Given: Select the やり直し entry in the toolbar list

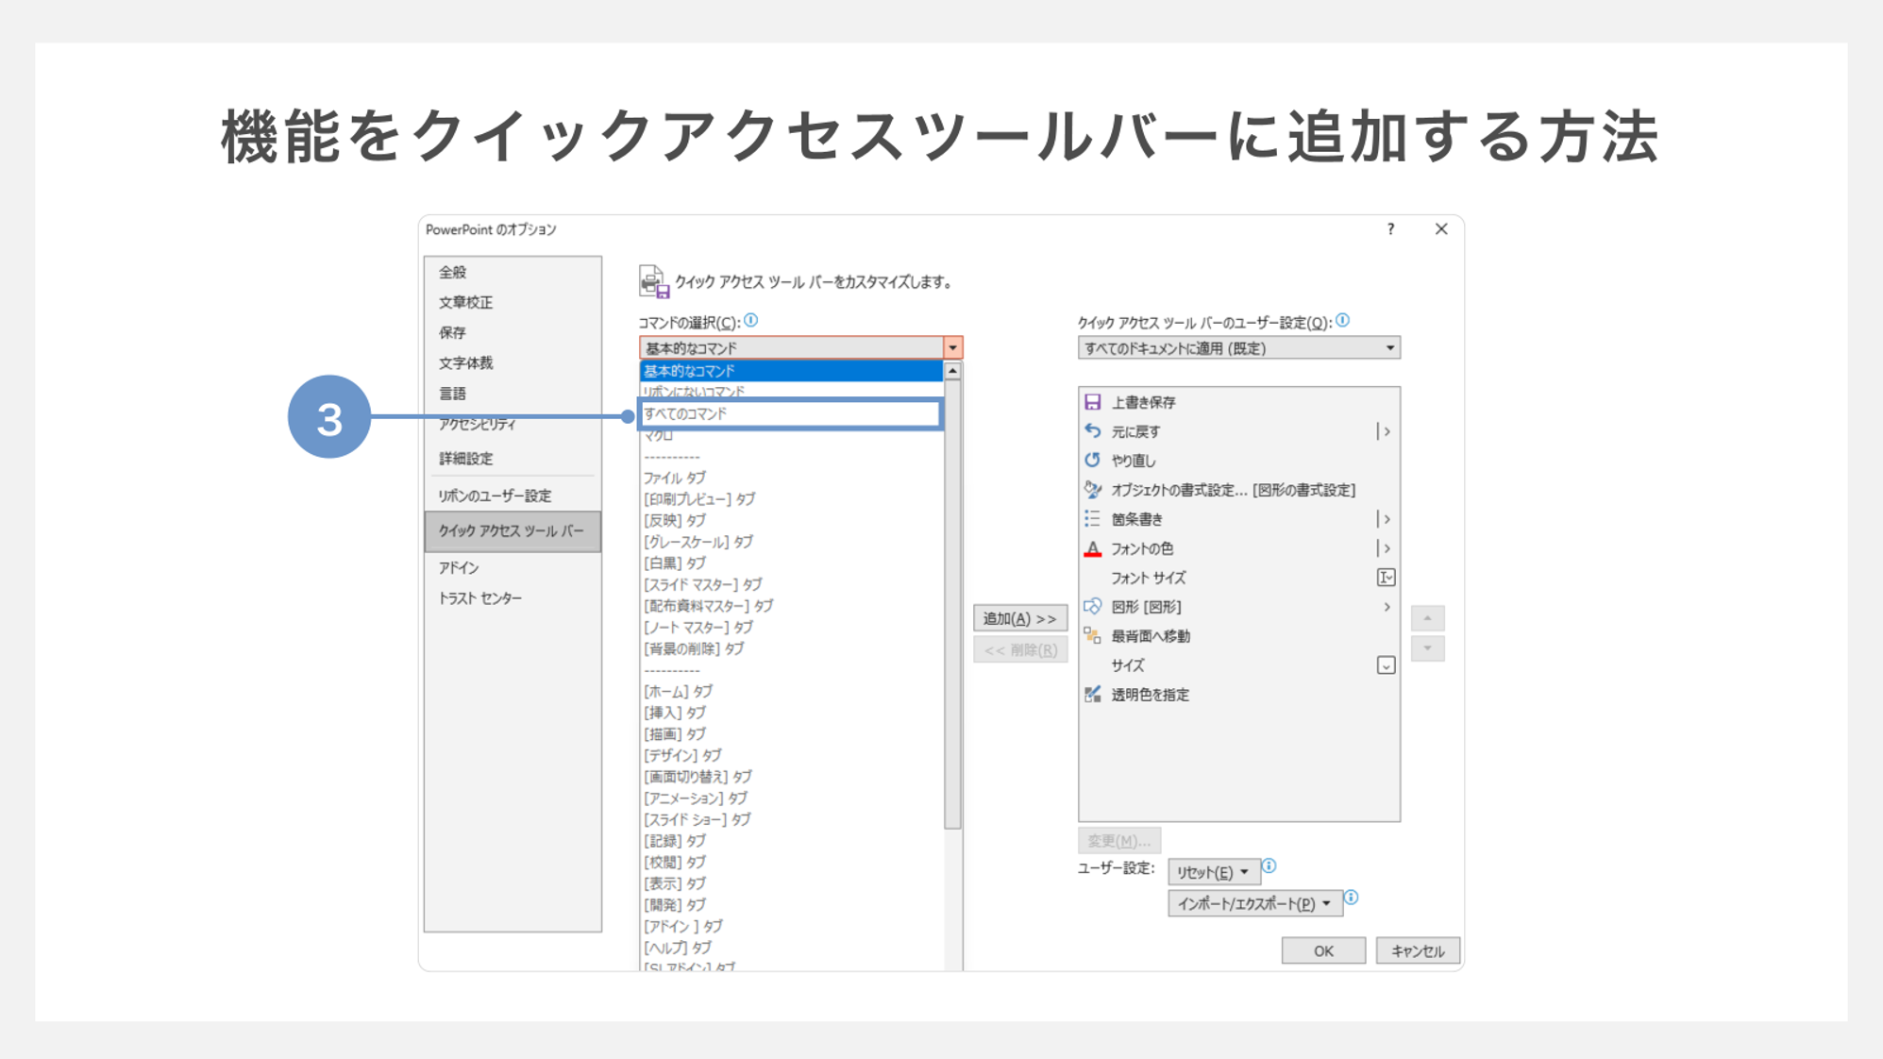Looking at the screenshot, I should tap(1238, 461).
